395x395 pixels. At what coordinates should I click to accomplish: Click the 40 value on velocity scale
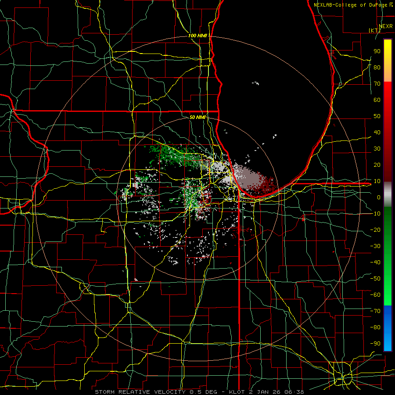[x=377, y=132]
